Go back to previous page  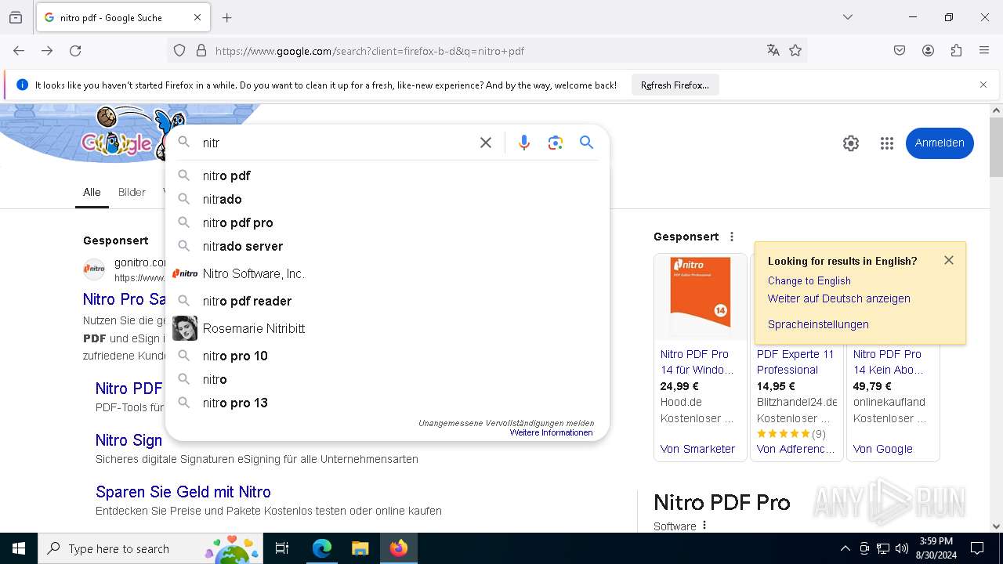click(x=19, y=51)
